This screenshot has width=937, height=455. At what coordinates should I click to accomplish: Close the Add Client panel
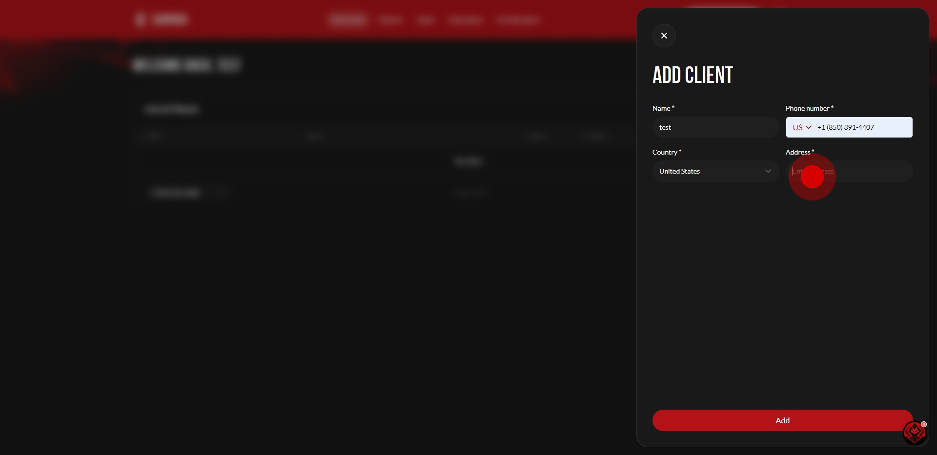pyautogui.click(x=664, y=36)
